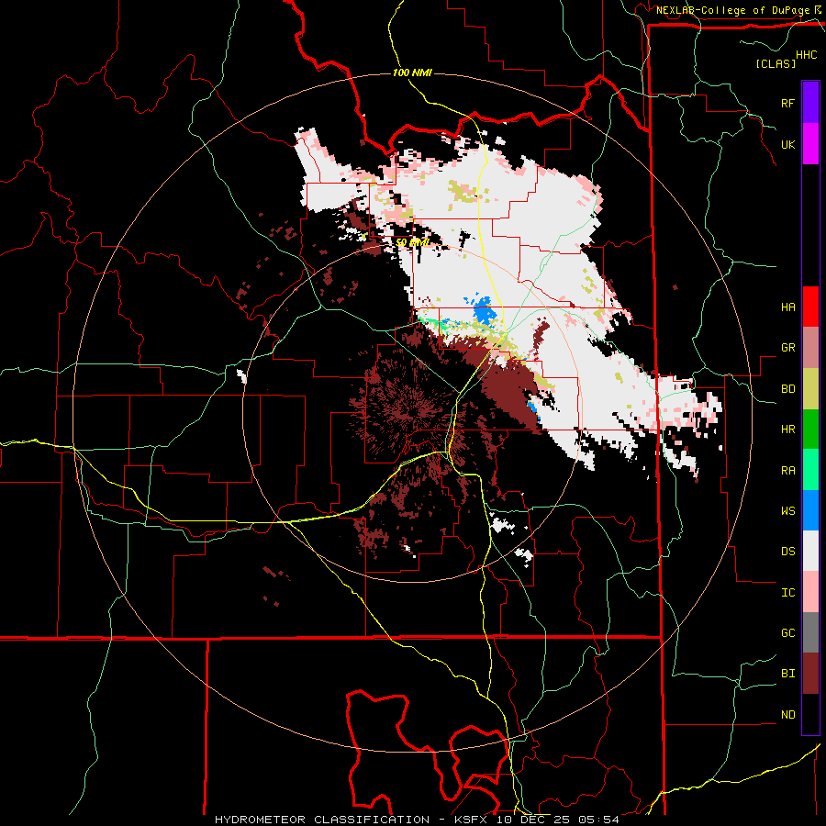Image resolution: width=826 pixels, height=826 pixels.
Task: Click the RA legend label
Action: tap(787, 470)
